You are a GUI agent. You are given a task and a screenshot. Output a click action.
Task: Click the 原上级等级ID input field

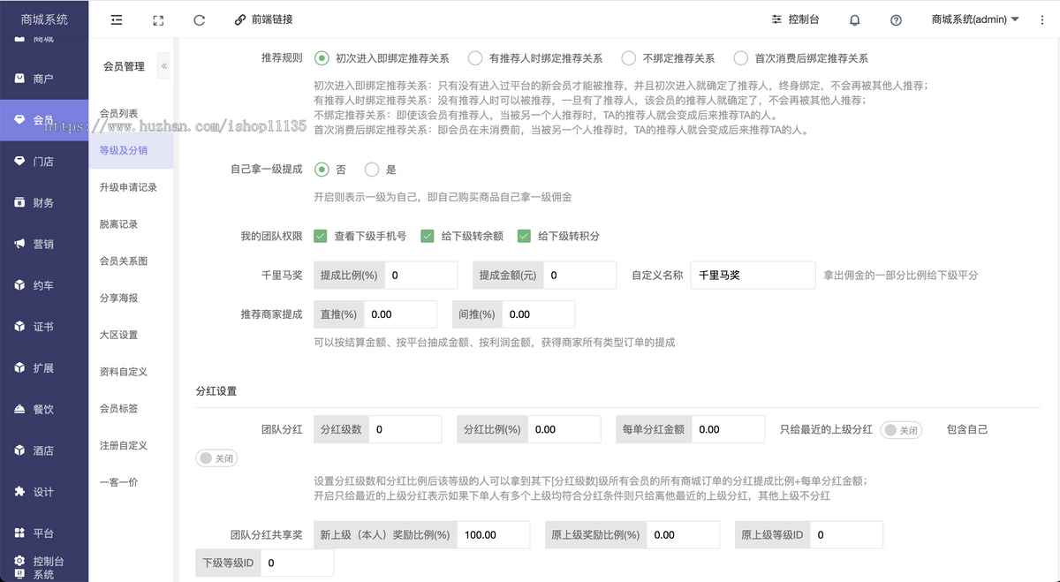(846, 535)
